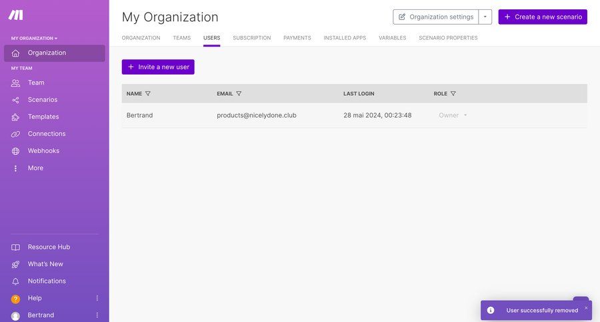Filter the Email column
This screenshot has height=322, width=600.
pyautogui.click(x=239, y=94)
